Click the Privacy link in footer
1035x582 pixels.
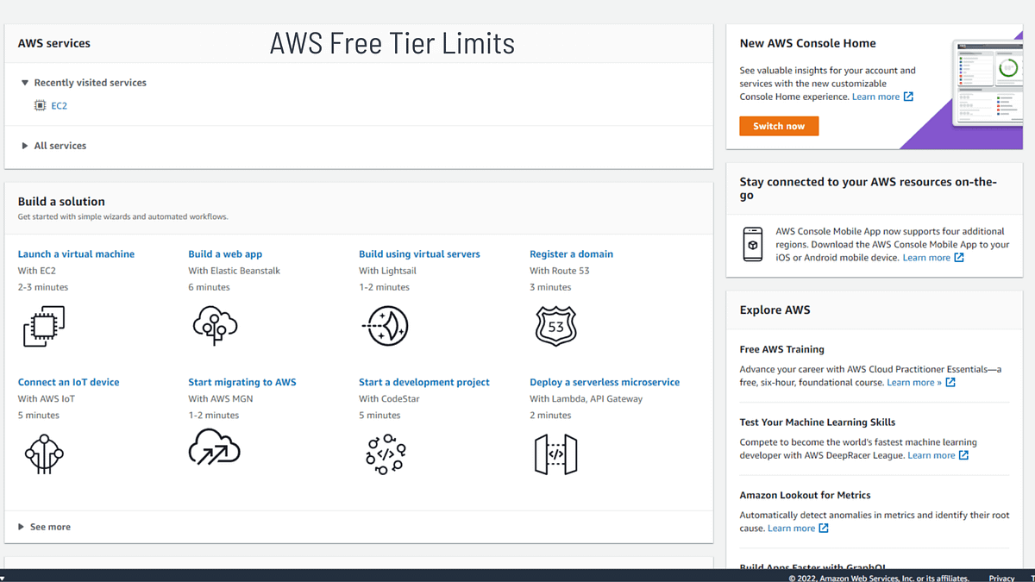tap(1001, 578)
